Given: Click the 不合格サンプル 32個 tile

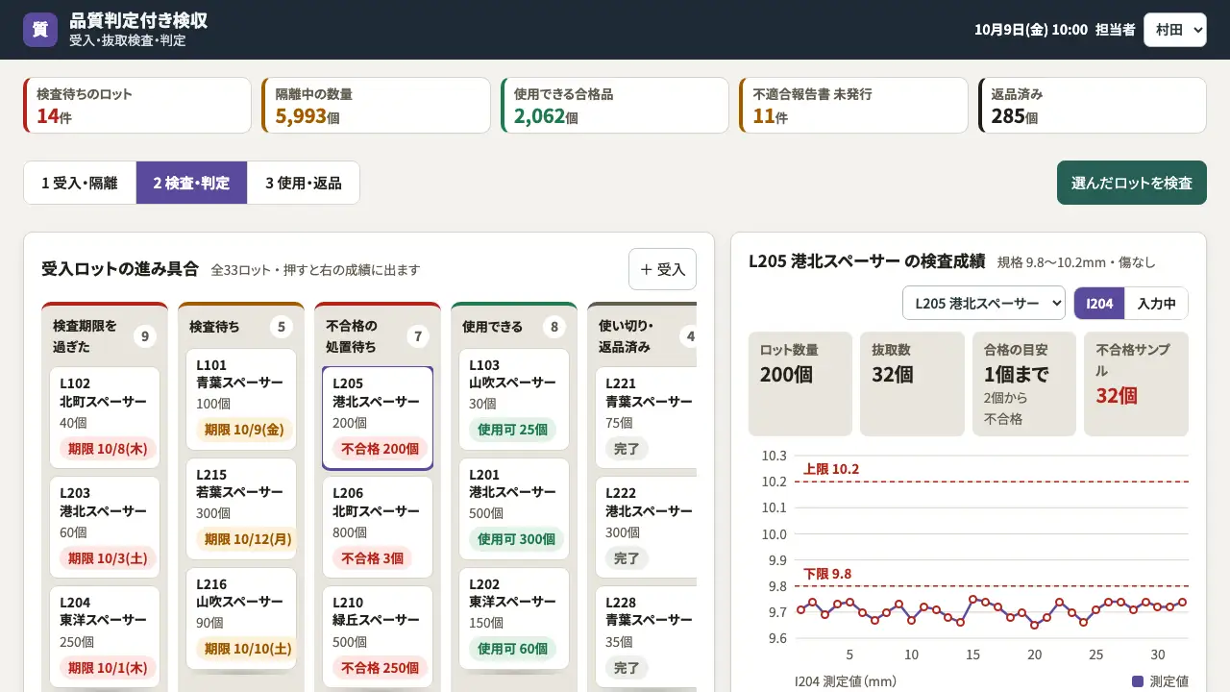Looking at the screenshot, I should 1137,383.
